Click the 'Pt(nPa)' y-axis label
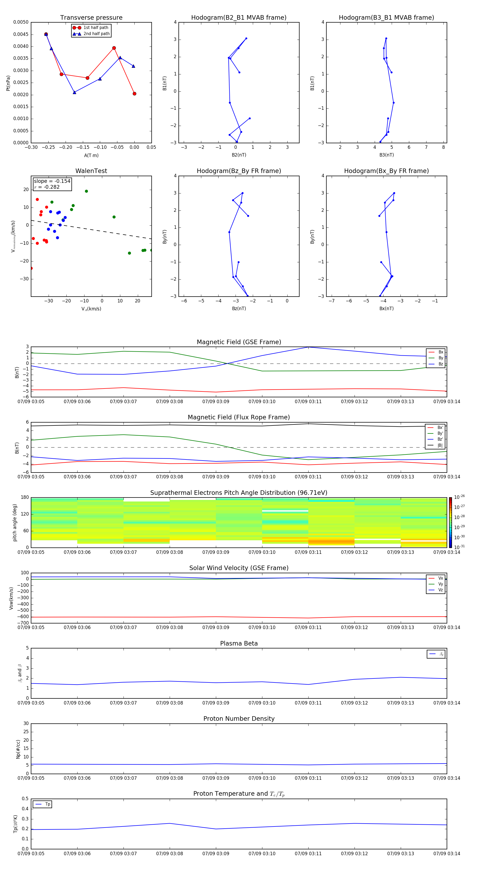 [x=8, y=83]
